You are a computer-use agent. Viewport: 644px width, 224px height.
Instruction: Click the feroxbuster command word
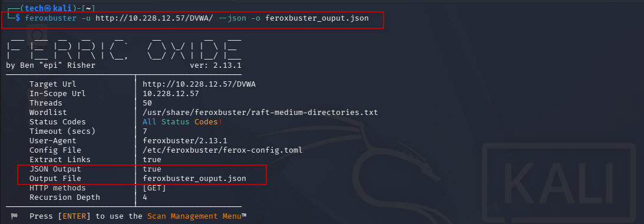pos(51,18)
